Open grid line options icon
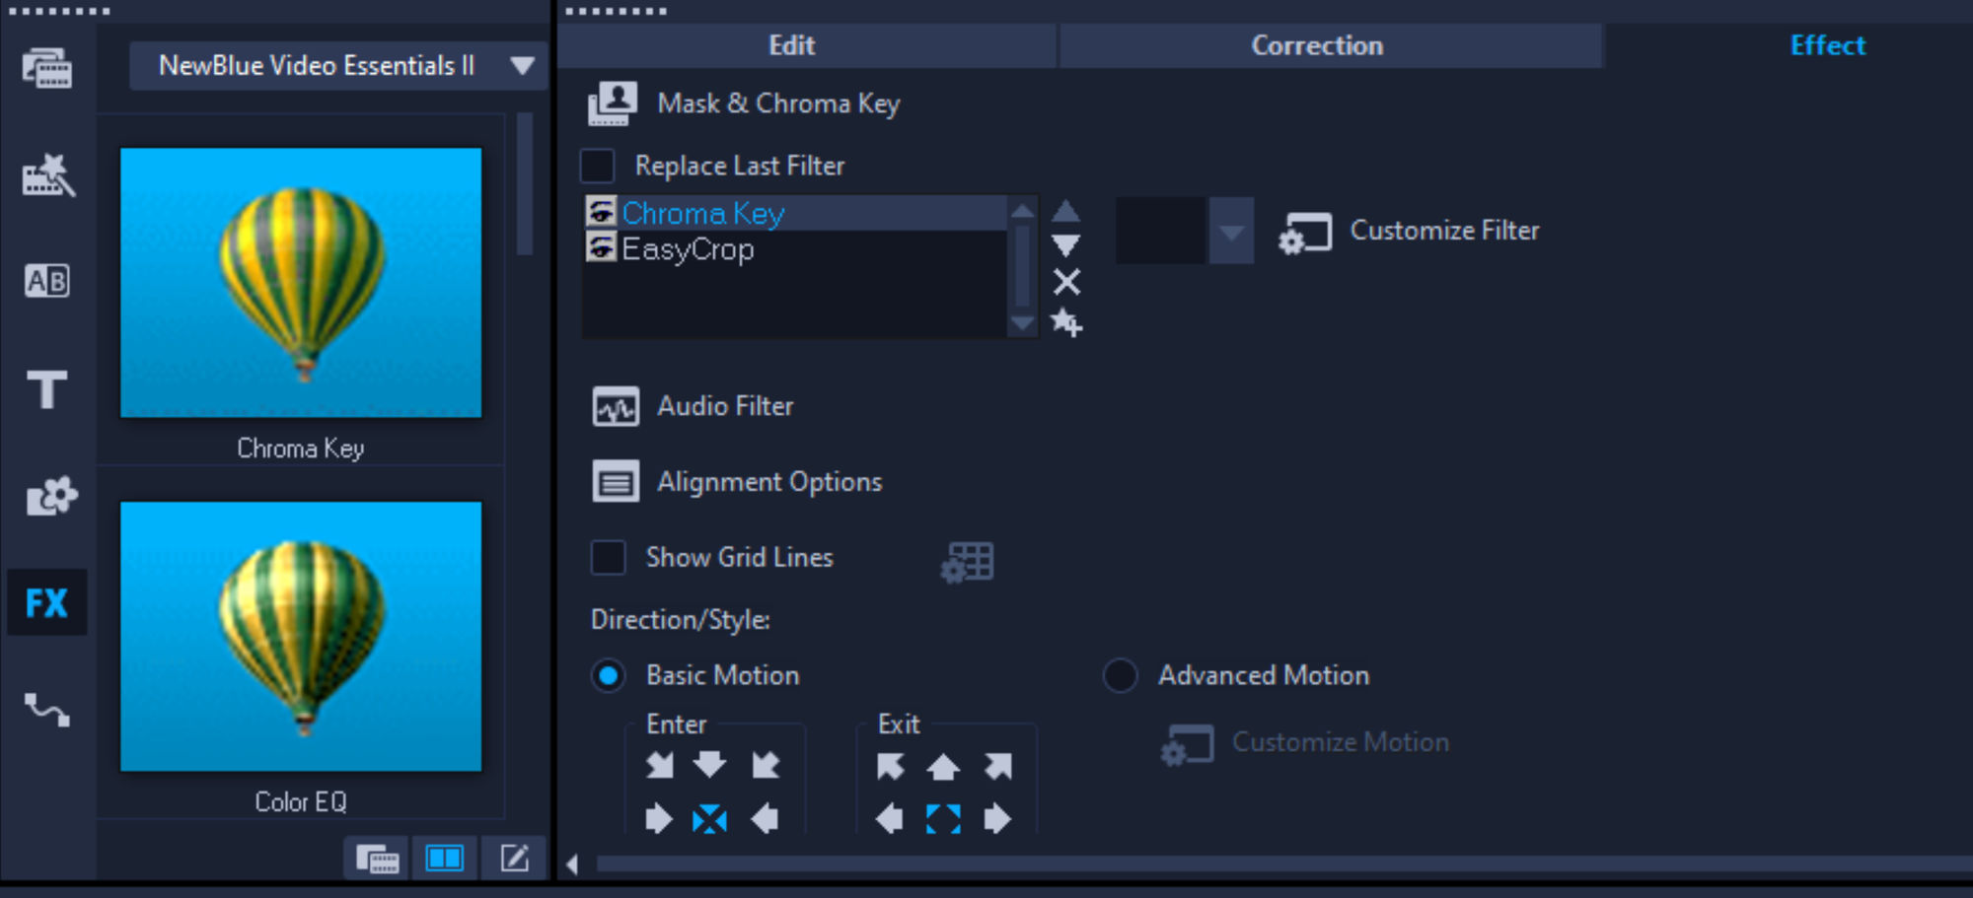The width and height of the screenshot is (1973, 898). 967,562
